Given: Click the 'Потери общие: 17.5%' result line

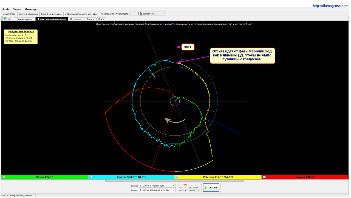Looking at the screenshot, I should pyautogui.click(x=19, y=41).
